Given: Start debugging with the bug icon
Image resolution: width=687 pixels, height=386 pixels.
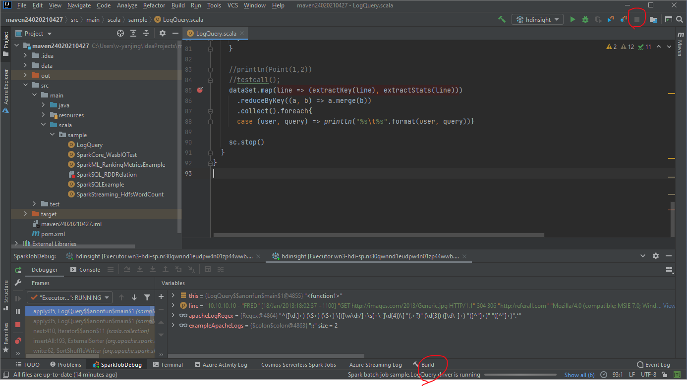Looking at the screenshot, I should pos(585,19).
